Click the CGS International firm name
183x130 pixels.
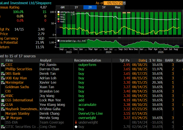tap(19, 100)
